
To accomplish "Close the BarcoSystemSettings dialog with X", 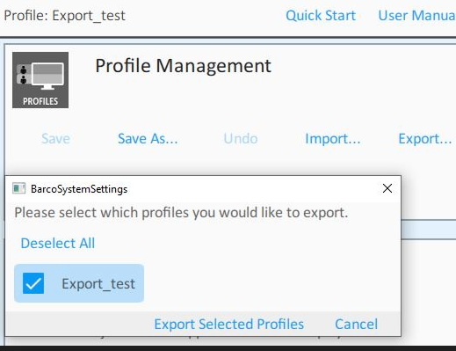I will point(387,188).
